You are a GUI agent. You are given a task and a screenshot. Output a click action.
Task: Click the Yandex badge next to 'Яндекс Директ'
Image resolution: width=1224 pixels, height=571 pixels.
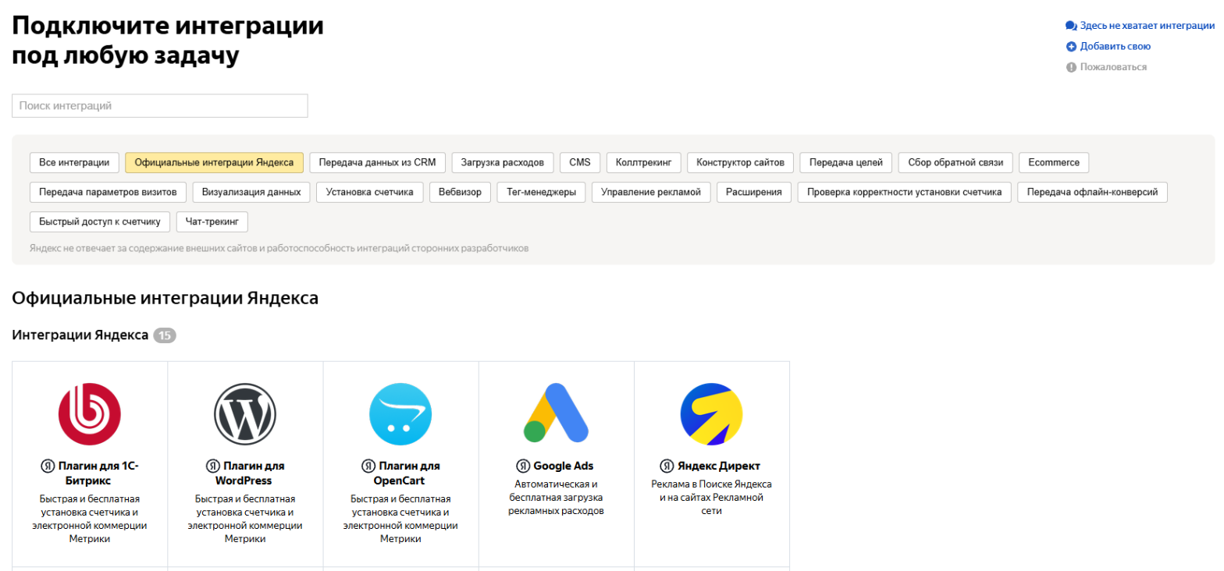pyautogui.click(x=667, y=466)
